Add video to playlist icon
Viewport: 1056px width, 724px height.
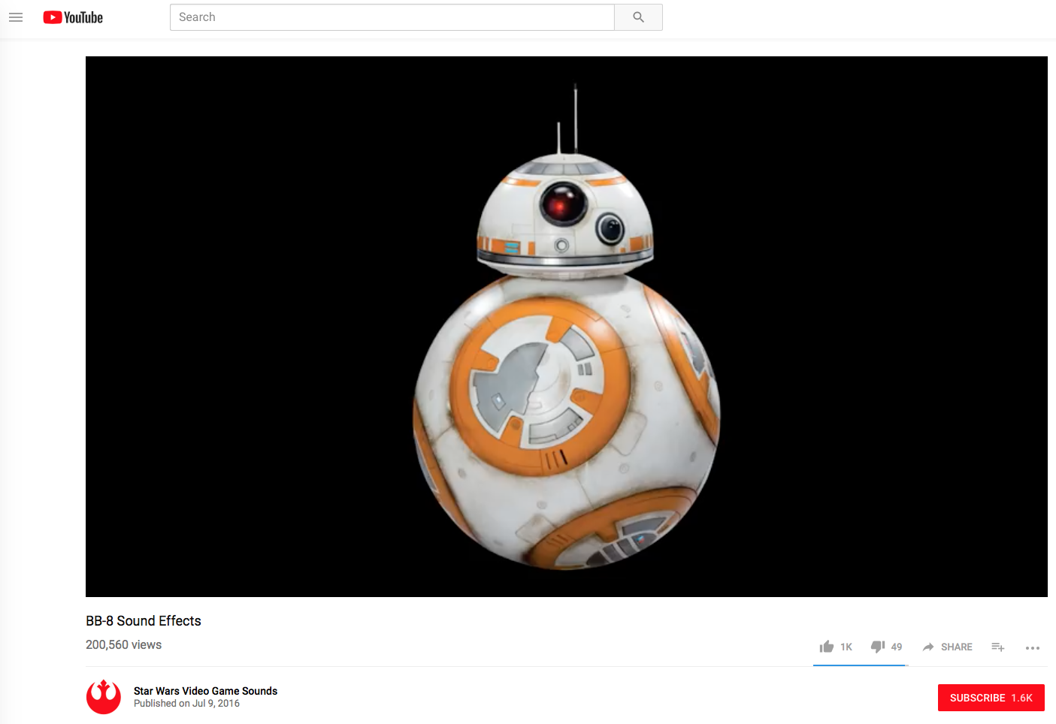tap(998, 647)
